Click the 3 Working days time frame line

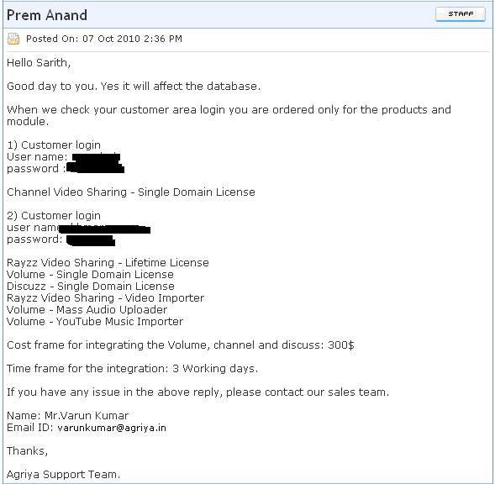[x=132, y=368]
